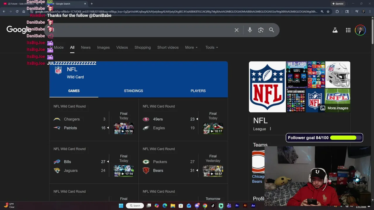Open Discord from the taskbar

pos(197,206)
